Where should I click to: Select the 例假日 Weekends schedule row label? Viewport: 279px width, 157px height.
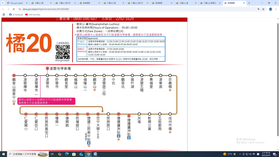[x=82, y=50]
